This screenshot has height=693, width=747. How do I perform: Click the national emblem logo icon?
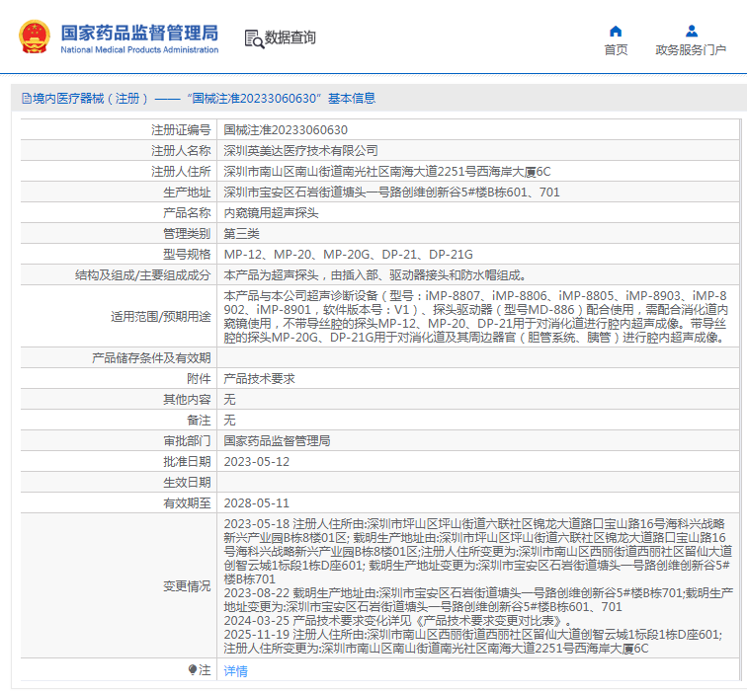35,38
